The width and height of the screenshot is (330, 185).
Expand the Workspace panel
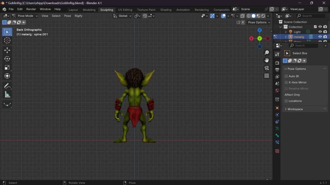click(x=295, y=109)
